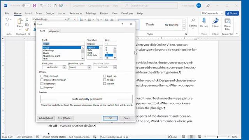This screenshot has width=249, height=140.
Task: Open the Design ribbon tab
Action: 50,13
